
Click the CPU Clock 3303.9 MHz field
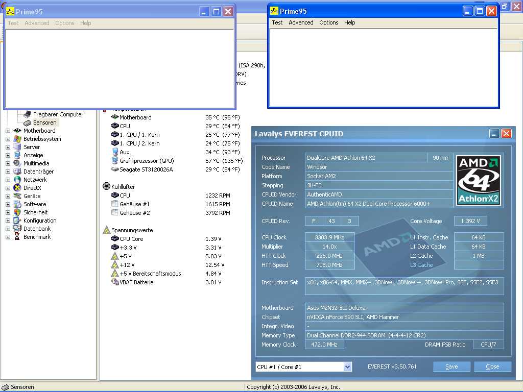click(329, 237)
